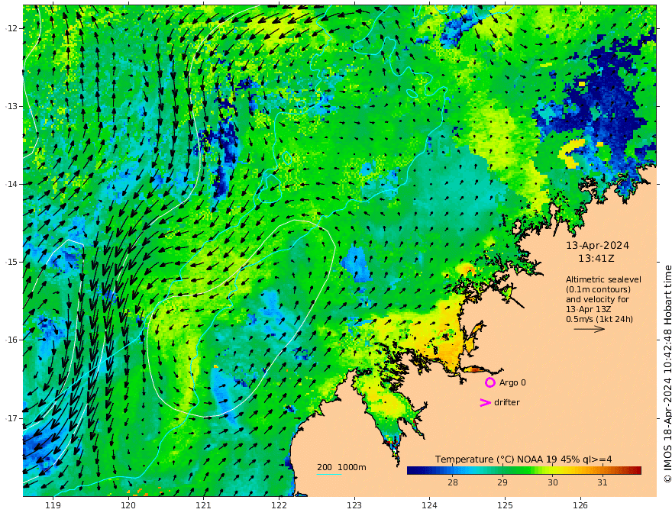Click the latitude axis label -13
The width and height of the screenshot is (672, 519).
tap(11, 106)
